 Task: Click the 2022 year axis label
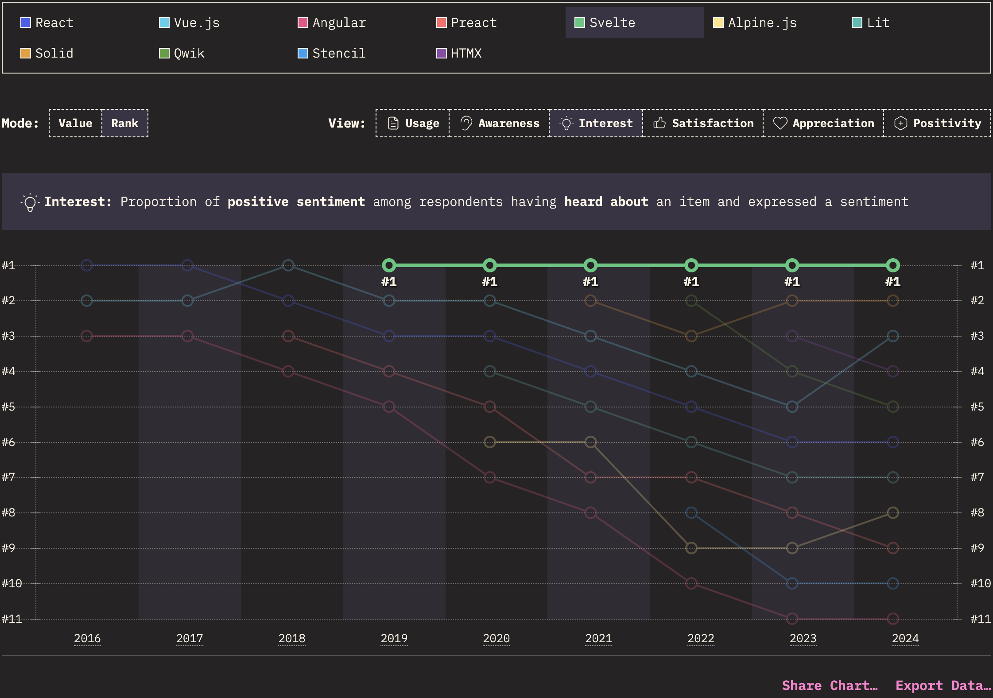click(x=701, y=638)
